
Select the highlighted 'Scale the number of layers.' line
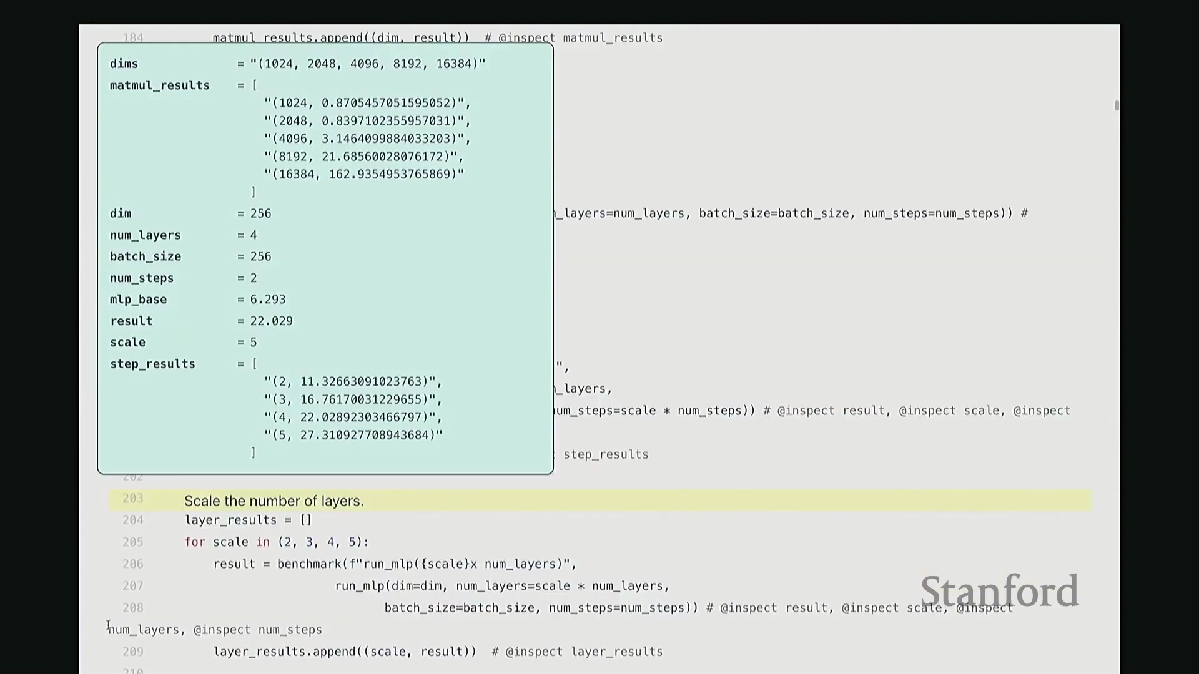coord(274,501)
